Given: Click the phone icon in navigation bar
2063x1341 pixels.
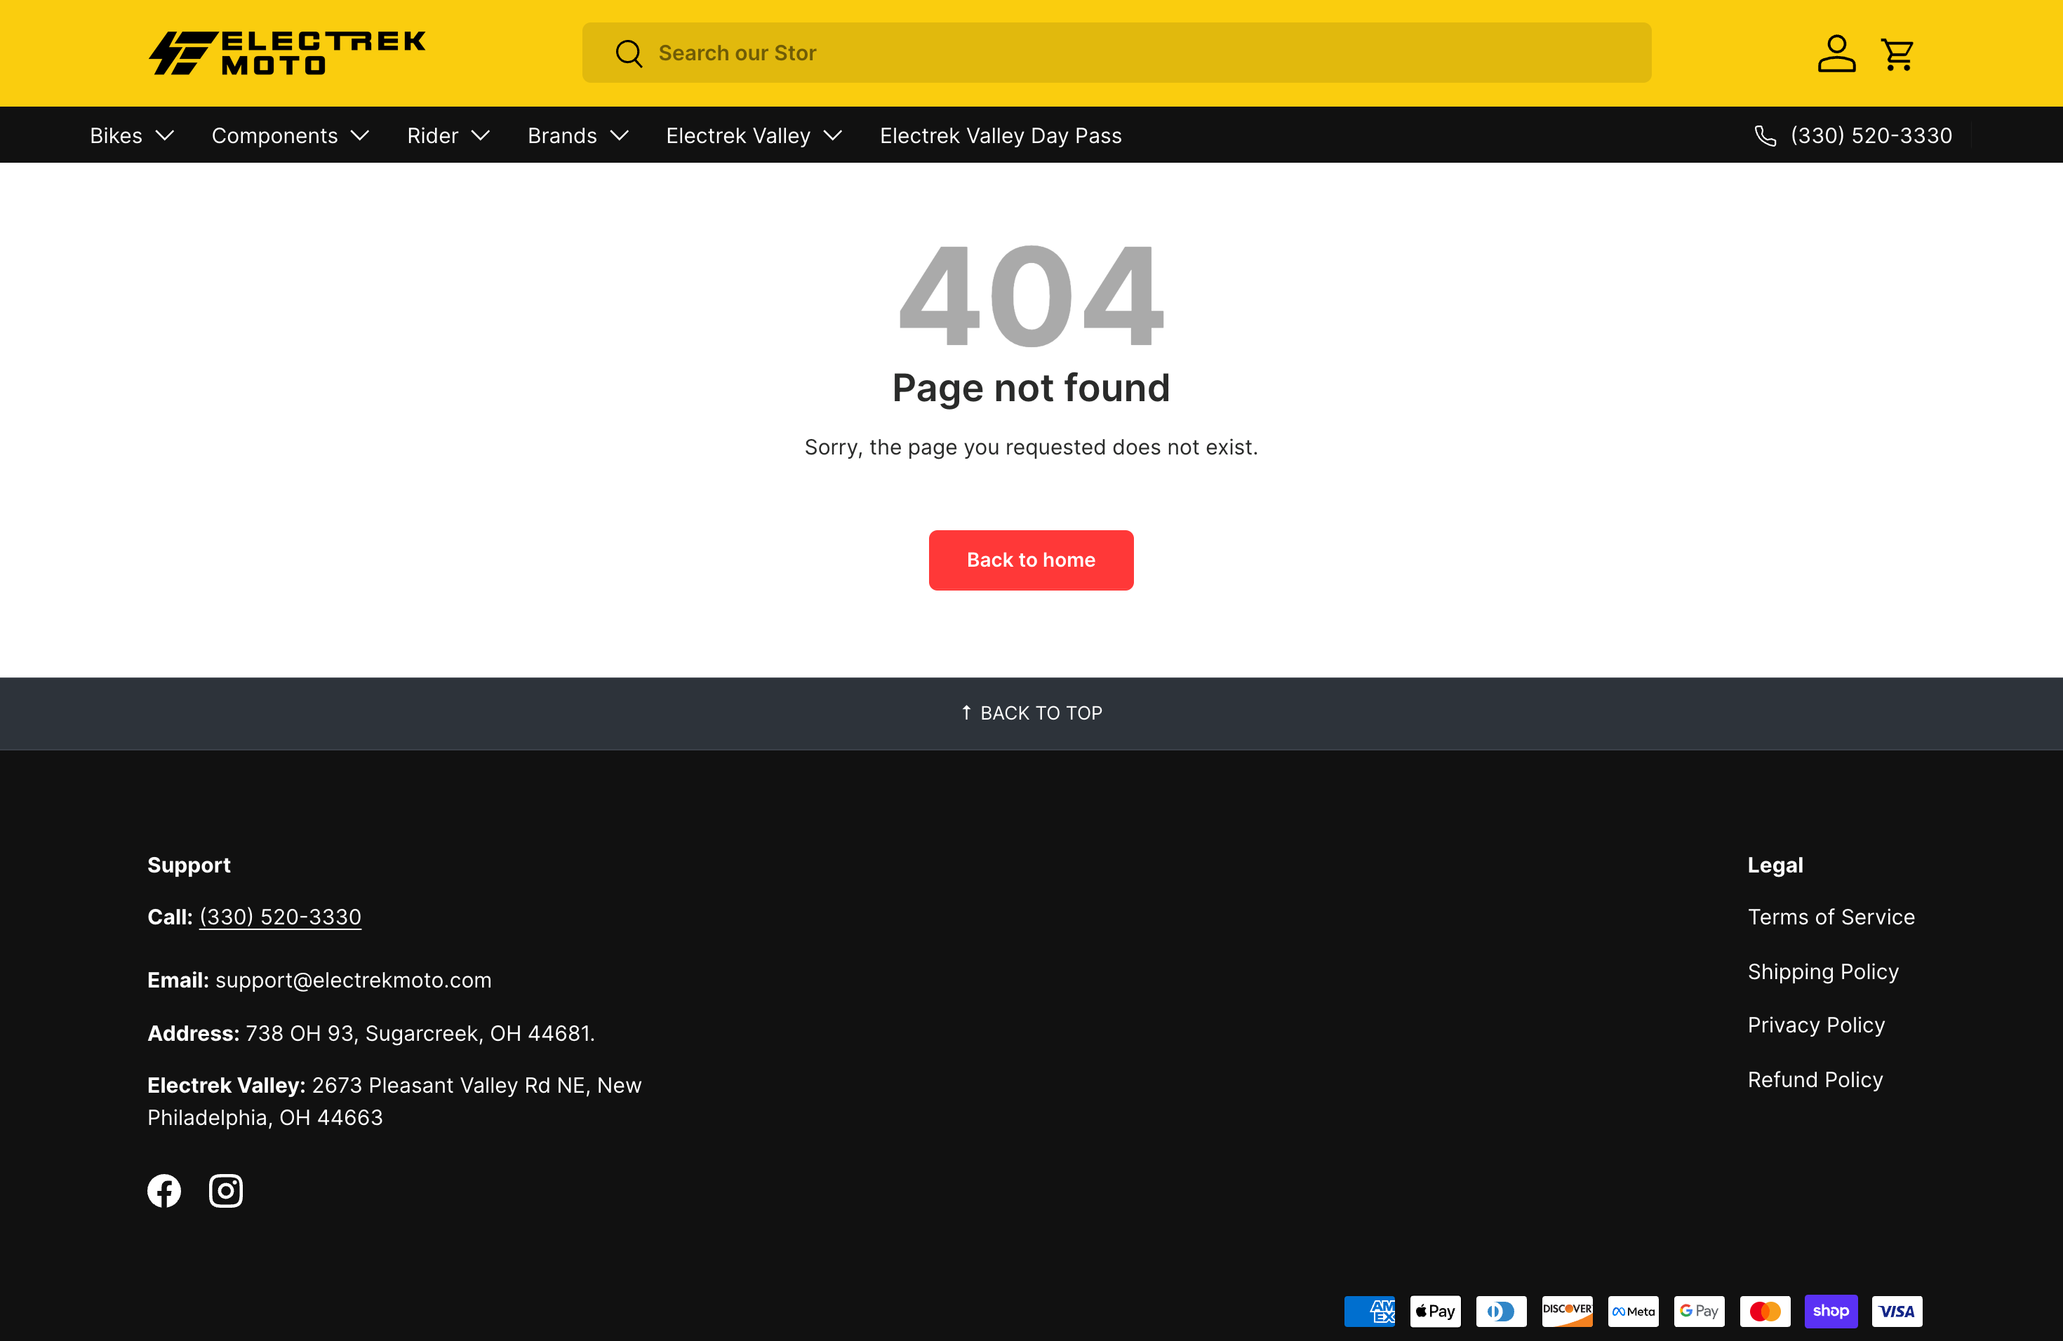Looking at the screenshot, I should point(1765,136).
